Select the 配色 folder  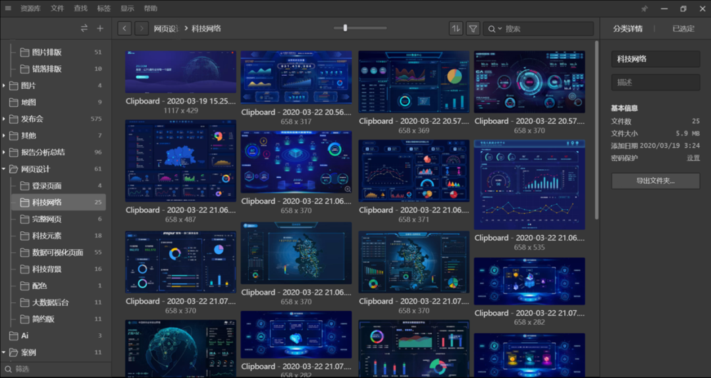59,286
